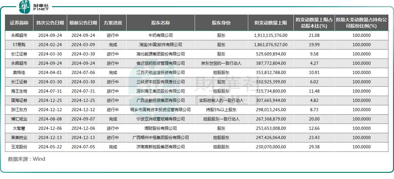The width and height of the screenshot is (394, 179).
Task: Select the ST易购 stock name cell
Action: coord(19,45)
